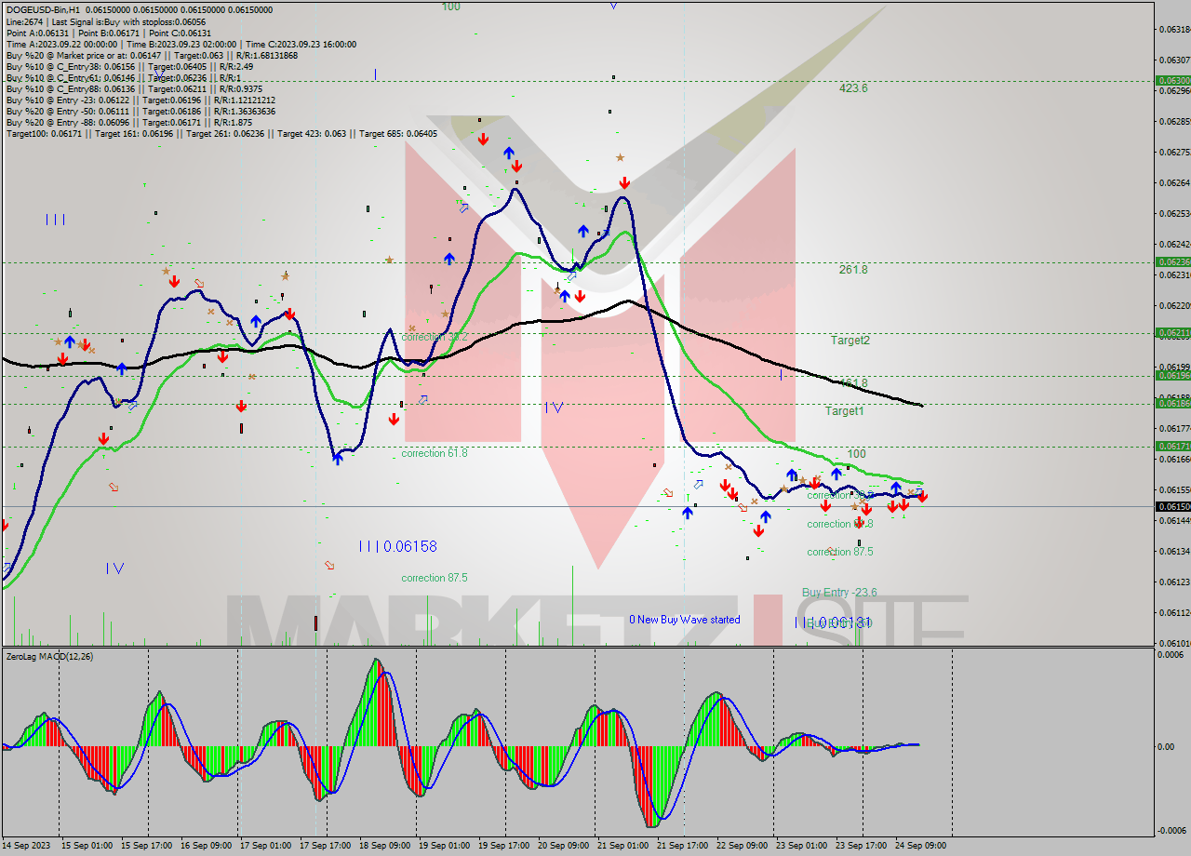Click the '21 Sep 17:00' time label
Image resolution: width=1191 pixels, height=856 pixels.
coord(682,846)
